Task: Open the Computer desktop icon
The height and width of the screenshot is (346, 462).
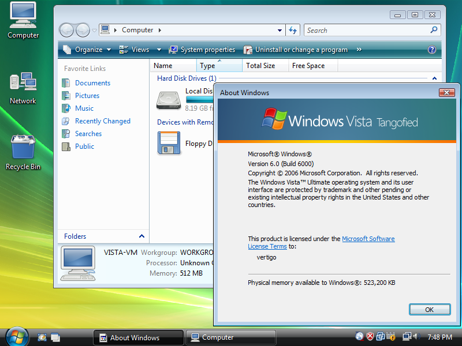Action: pos(23,20)
